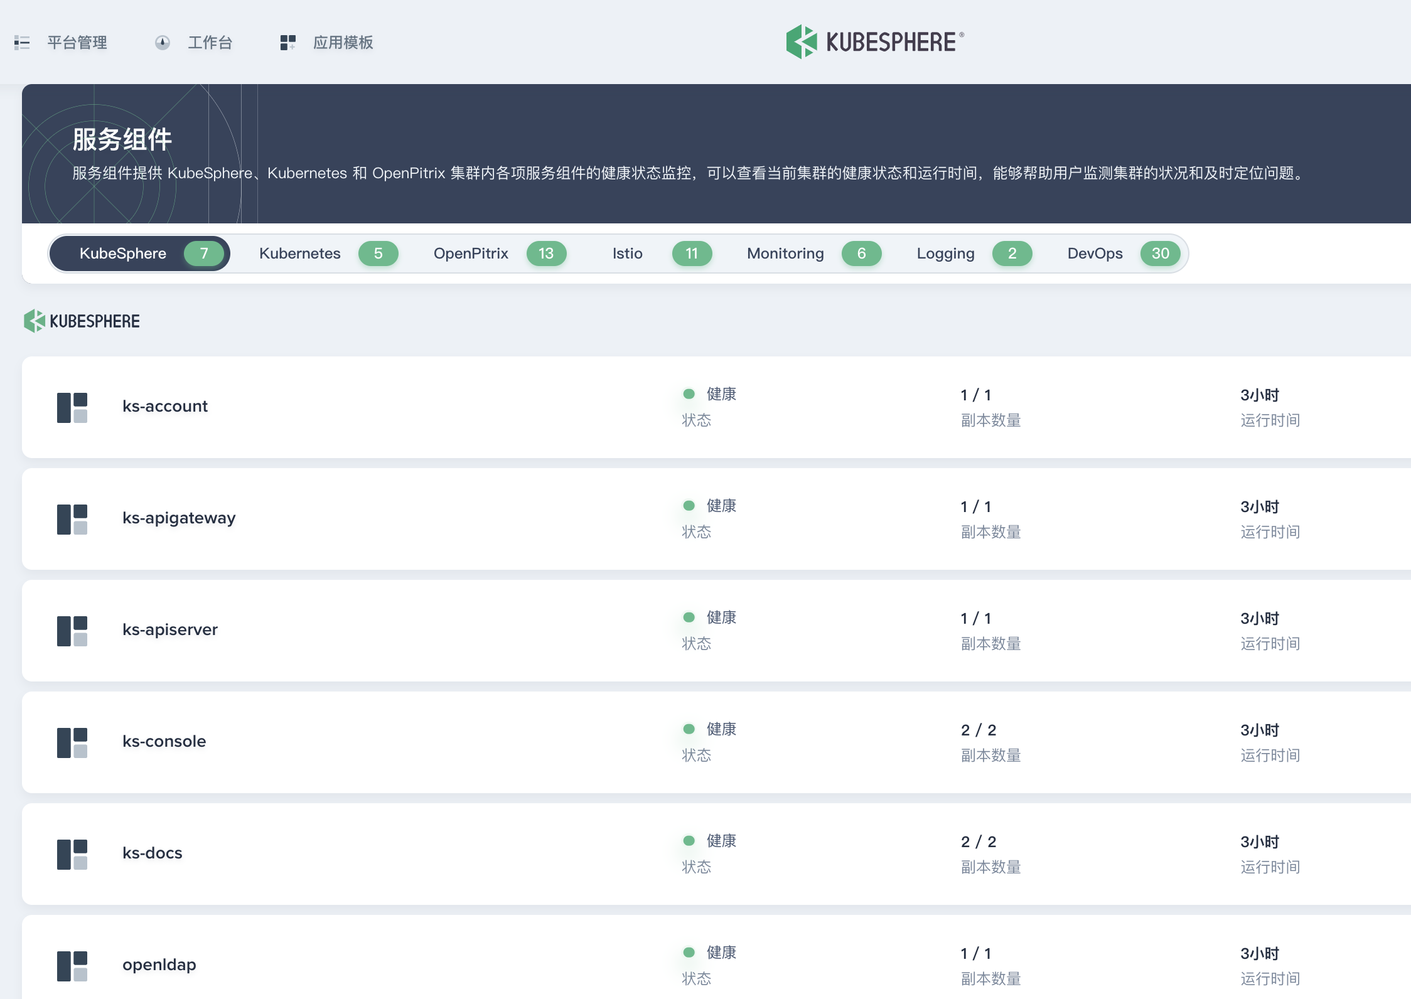Switch to the Kubernetes tab
The image size is (1411, 999).
click(328, 254)
